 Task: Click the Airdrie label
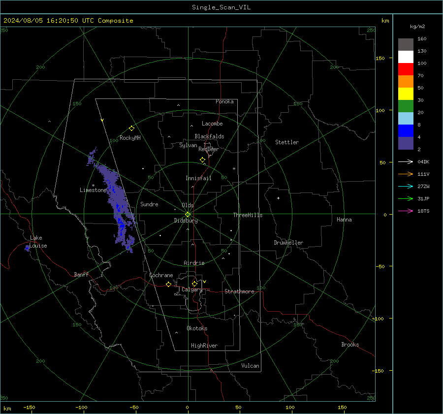194,263
